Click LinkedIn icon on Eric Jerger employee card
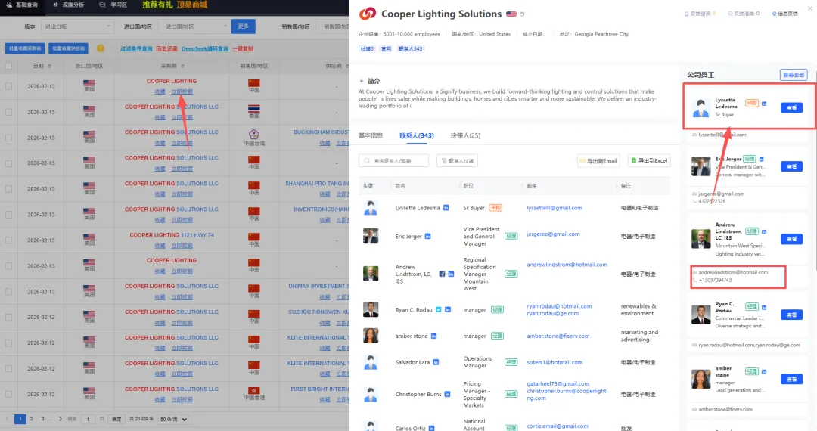The width and height of the screenshot is (817, 431). pyautogui.click(x=761, y=159)
